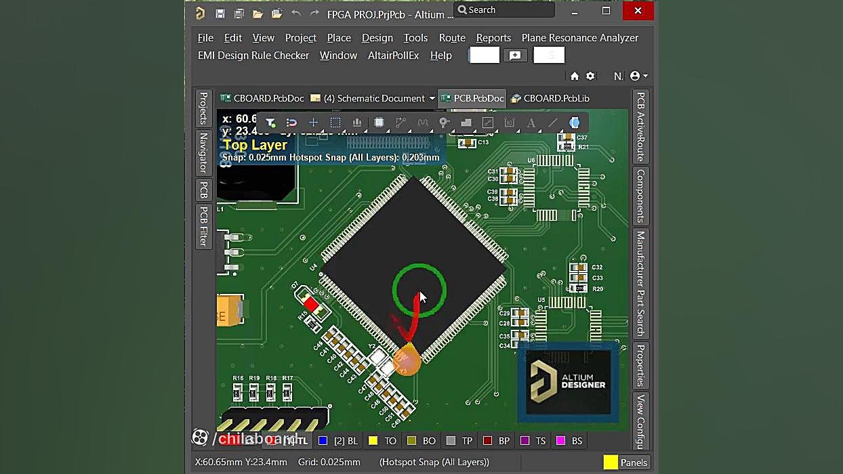Open the Tools menu
The width and height of the screenshot is (843, 474).
click(x=415, y=38)
